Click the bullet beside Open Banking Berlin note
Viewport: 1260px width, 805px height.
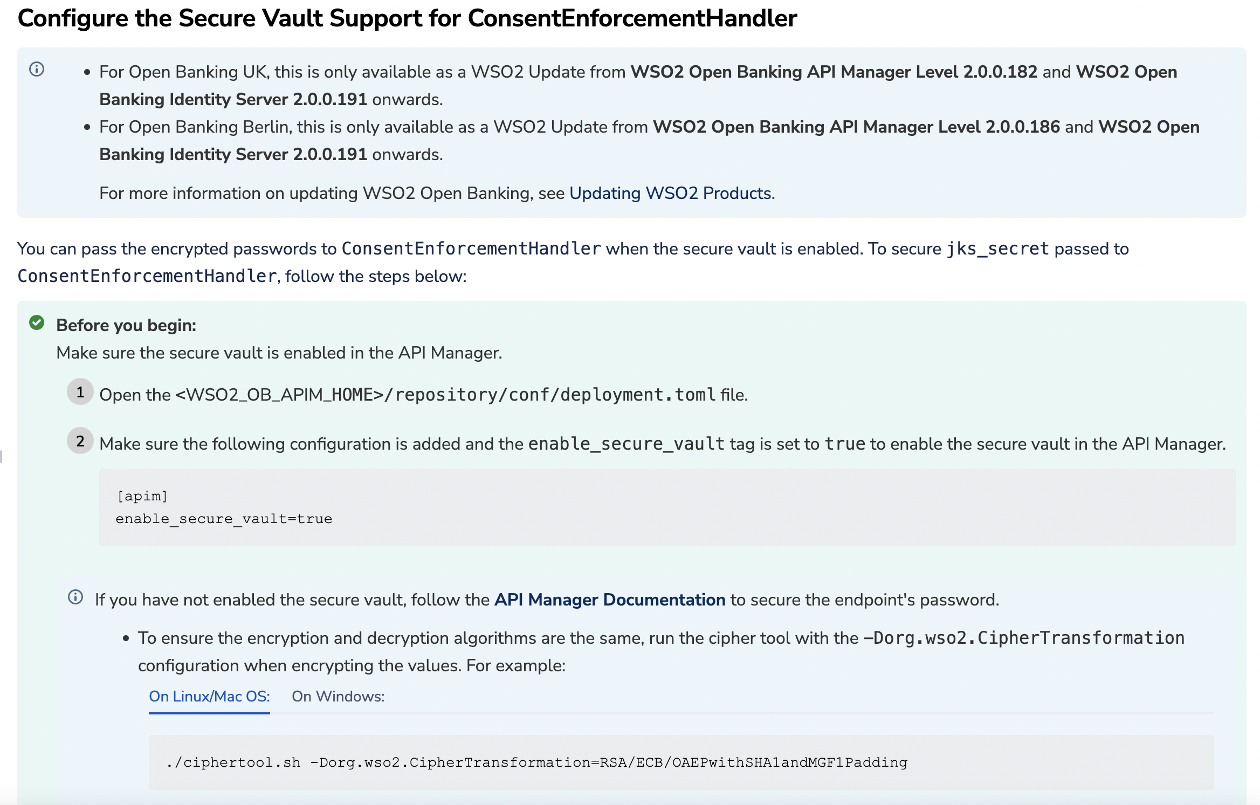point(87,128)
